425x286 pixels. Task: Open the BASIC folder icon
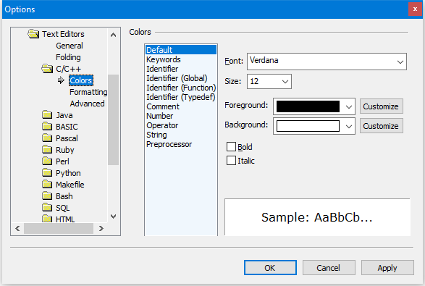pyautogui.click(x=47, y=126)
